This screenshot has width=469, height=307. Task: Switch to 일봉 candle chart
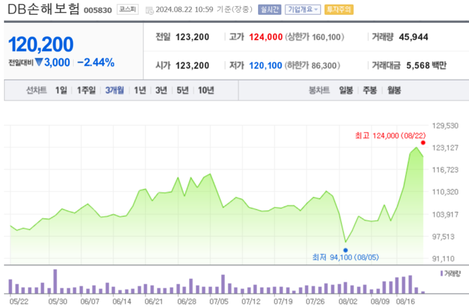click(x=346, y=90)
